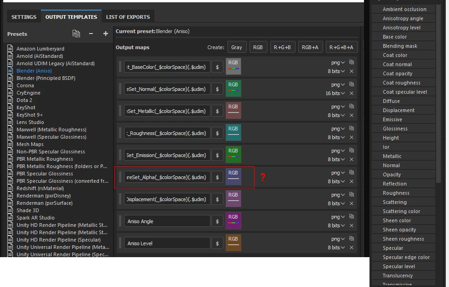The width and height of the screenshot is (449, 287).
Task: Copy the BaseColor map row icon
Action: pos(352,62)
